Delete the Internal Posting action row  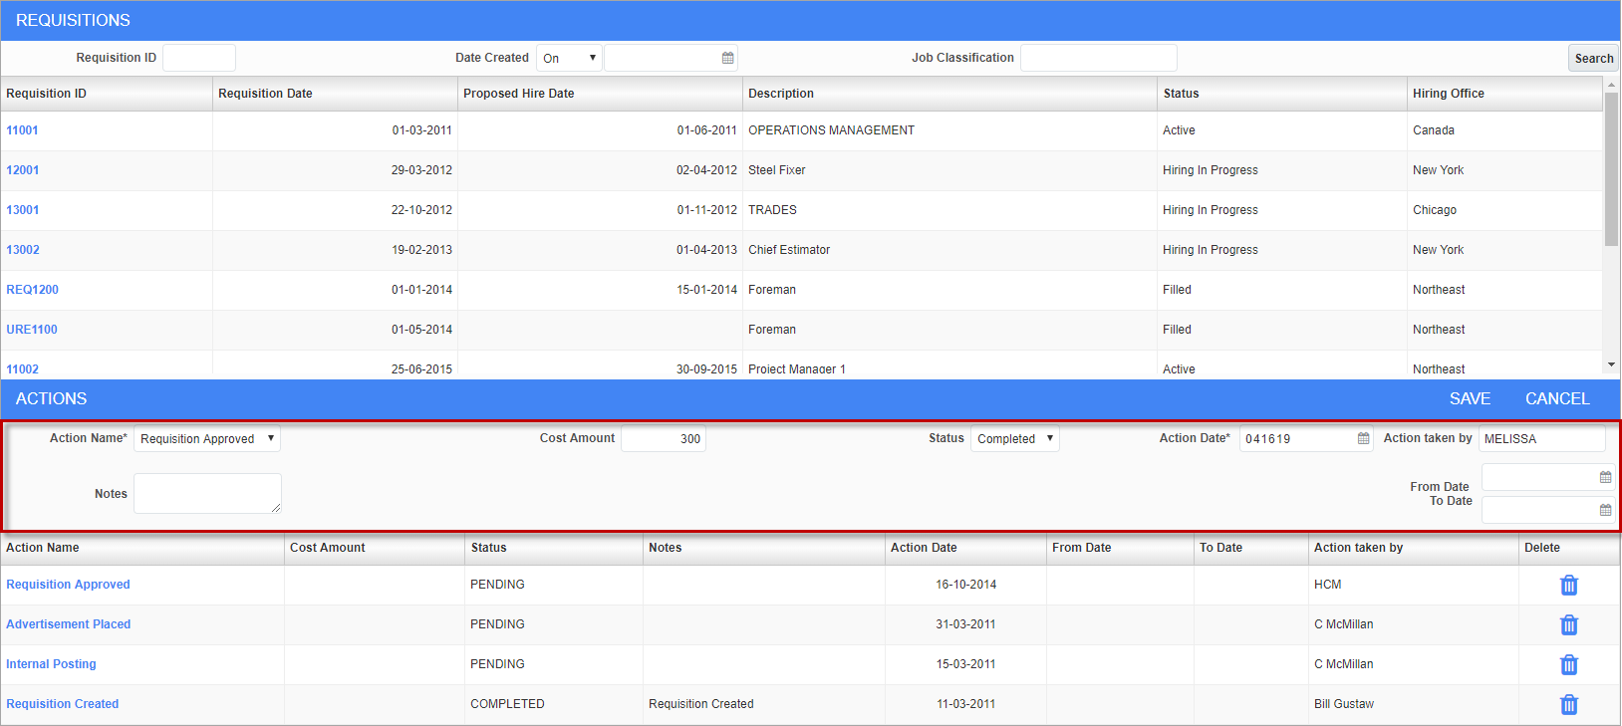(1568, 665)
